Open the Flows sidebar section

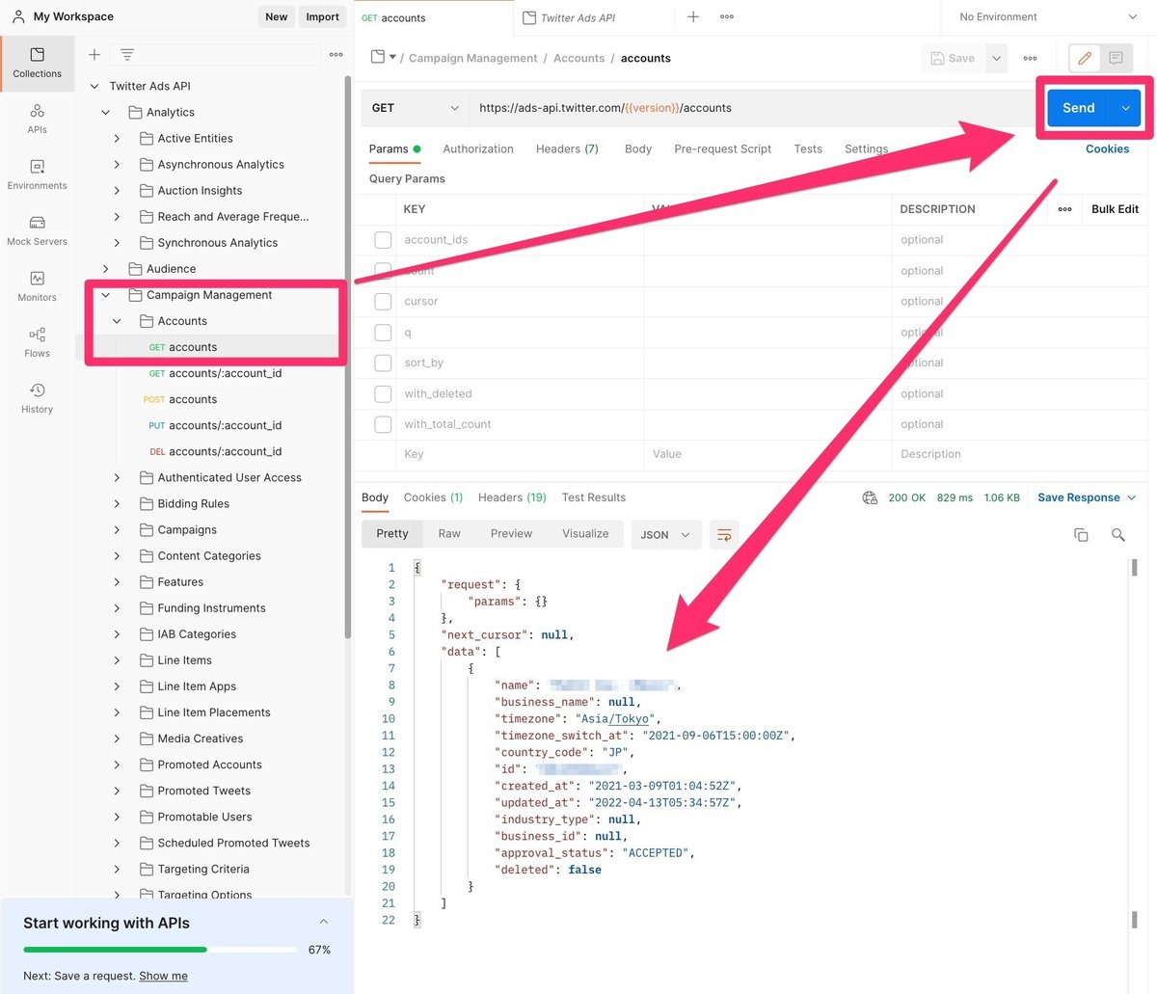pos(37,343)
